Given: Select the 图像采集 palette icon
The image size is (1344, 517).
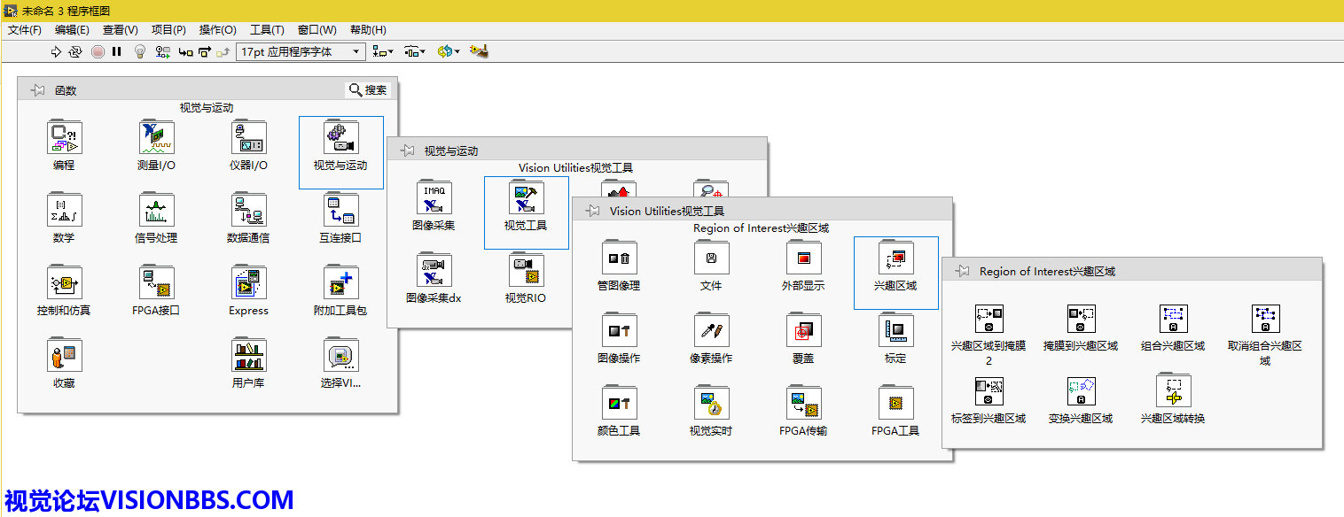Looking at the screenshot, I should coord(434,198).
